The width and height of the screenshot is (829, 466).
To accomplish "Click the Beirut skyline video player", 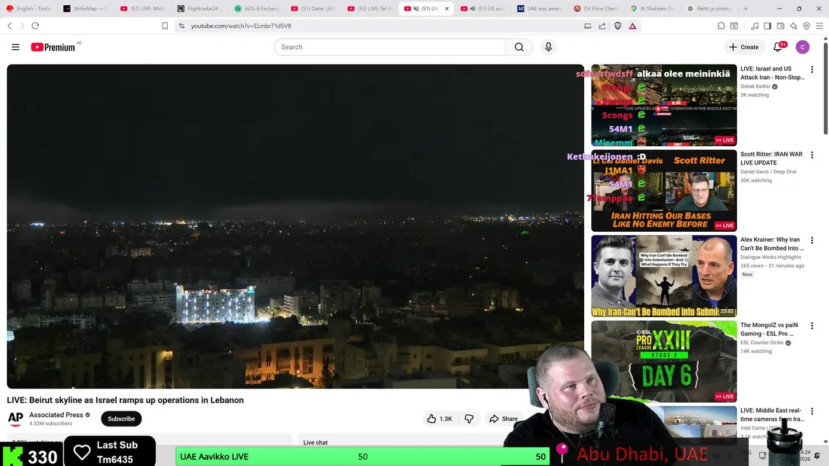I will click(x=295, y=227).
